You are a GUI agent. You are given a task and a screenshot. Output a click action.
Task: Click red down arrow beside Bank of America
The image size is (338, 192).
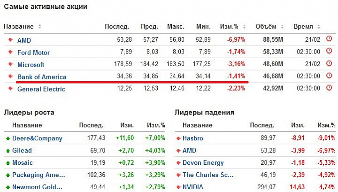10,76
